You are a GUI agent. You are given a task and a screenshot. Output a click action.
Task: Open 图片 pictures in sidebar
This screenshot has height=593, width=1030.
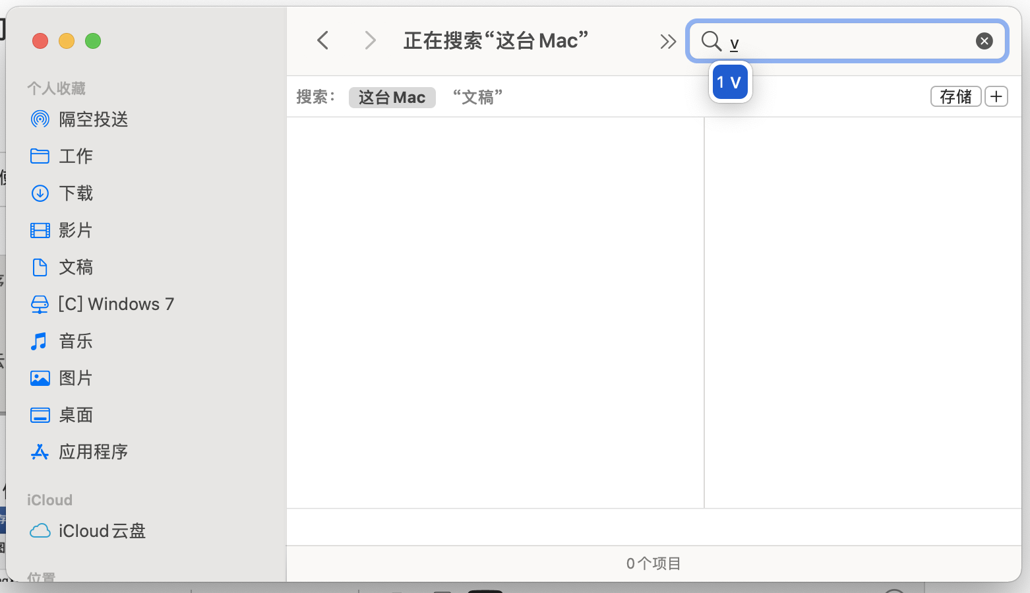point(62,378)
